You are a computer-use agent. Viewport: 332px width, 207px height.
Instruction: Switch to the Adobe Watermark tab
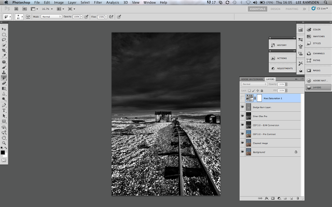coord(252,79)
